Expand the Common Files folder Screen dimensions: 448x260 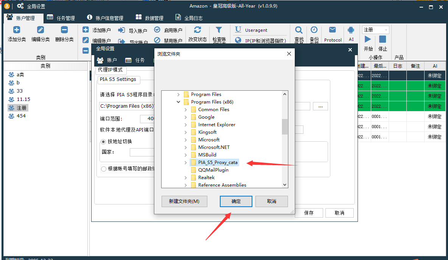(186, 110)
